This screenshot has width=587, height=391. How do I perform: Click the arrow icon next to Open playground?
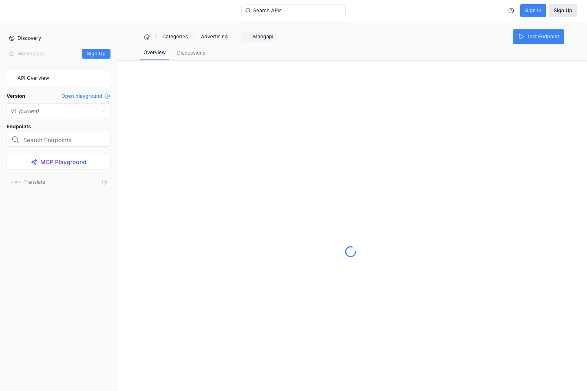(107, 96)
